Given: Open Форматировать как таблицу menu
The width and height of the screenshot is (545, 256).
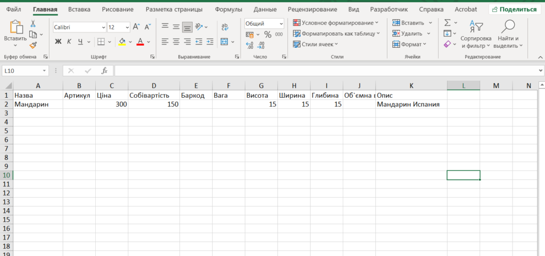Looking at the screenshot, I should click(x=336, y=33).
